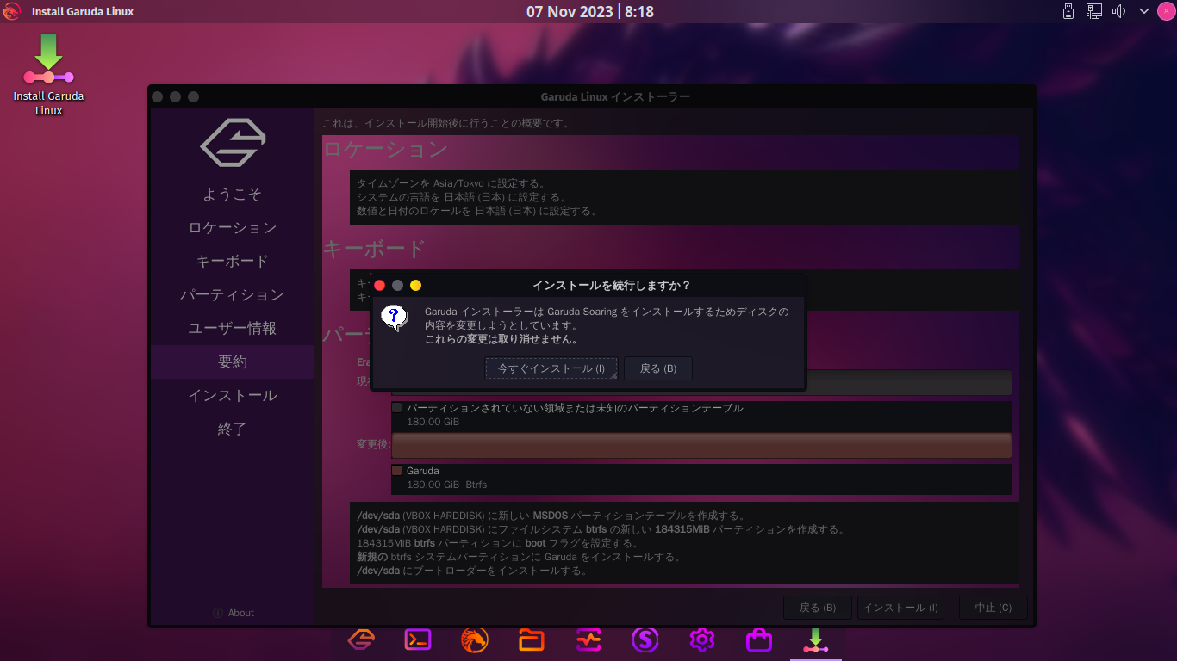The height and width of the screenshot is (661, 1177).
Task: Click the yellow dot on confirm dialog
Action: click(415, 285)
